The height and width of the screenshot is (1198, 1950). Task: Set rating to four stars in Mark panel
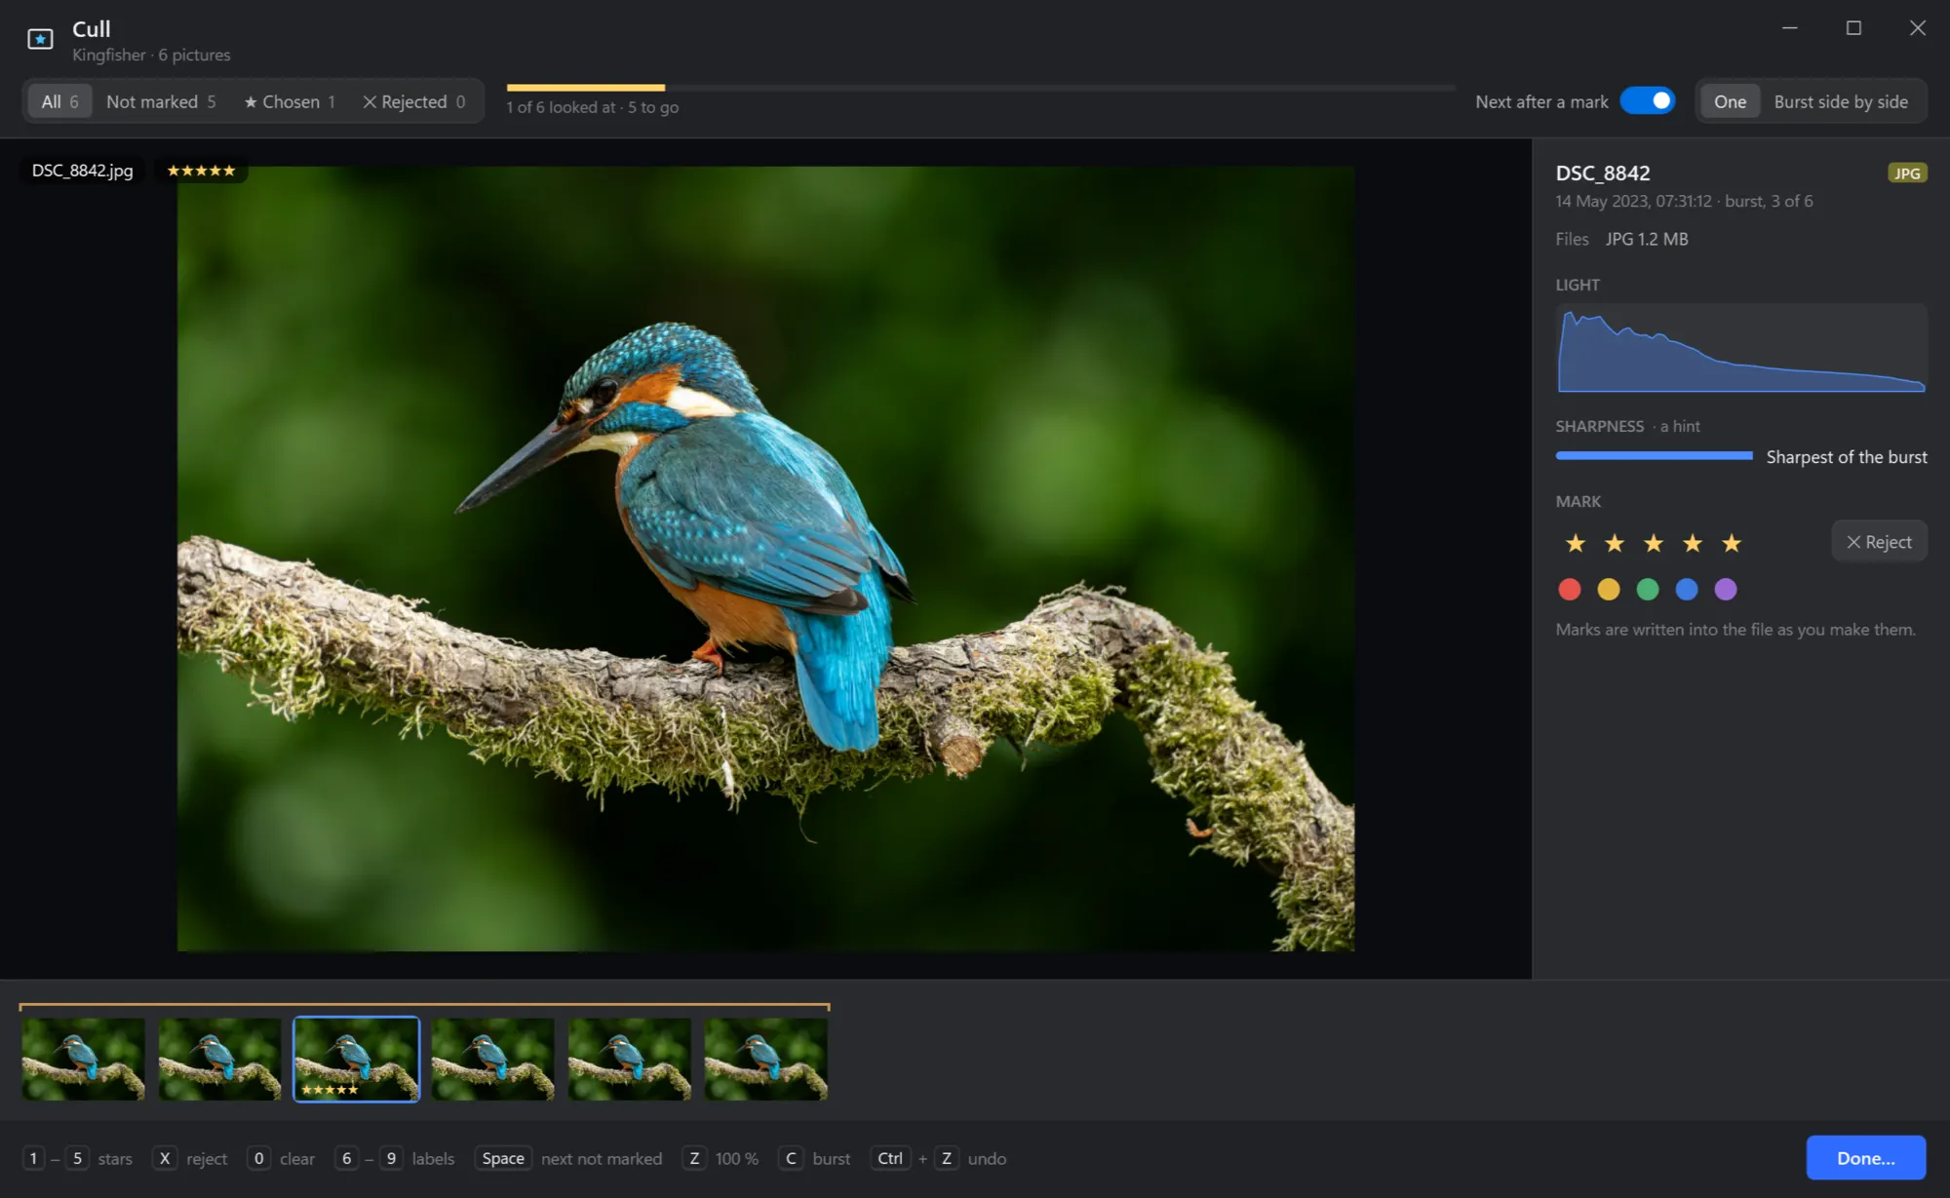click(x=1693, y=543)
